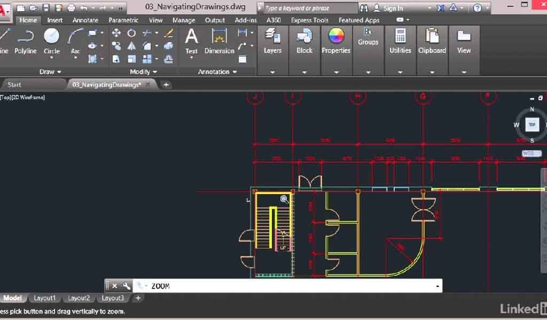Select the Arc drawing tool
The width and height of the screenshot is (547, 320).
click(x=75, y=41)
